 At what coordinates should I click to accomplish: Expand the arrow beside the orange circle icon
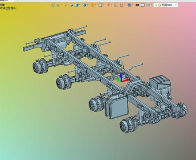tap(96, 5)
